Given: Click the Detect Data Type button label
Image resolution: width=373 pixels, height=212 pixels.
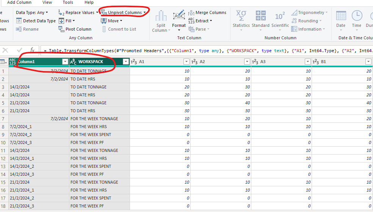Looking at the screenshot, I should [x=39, y=21].
